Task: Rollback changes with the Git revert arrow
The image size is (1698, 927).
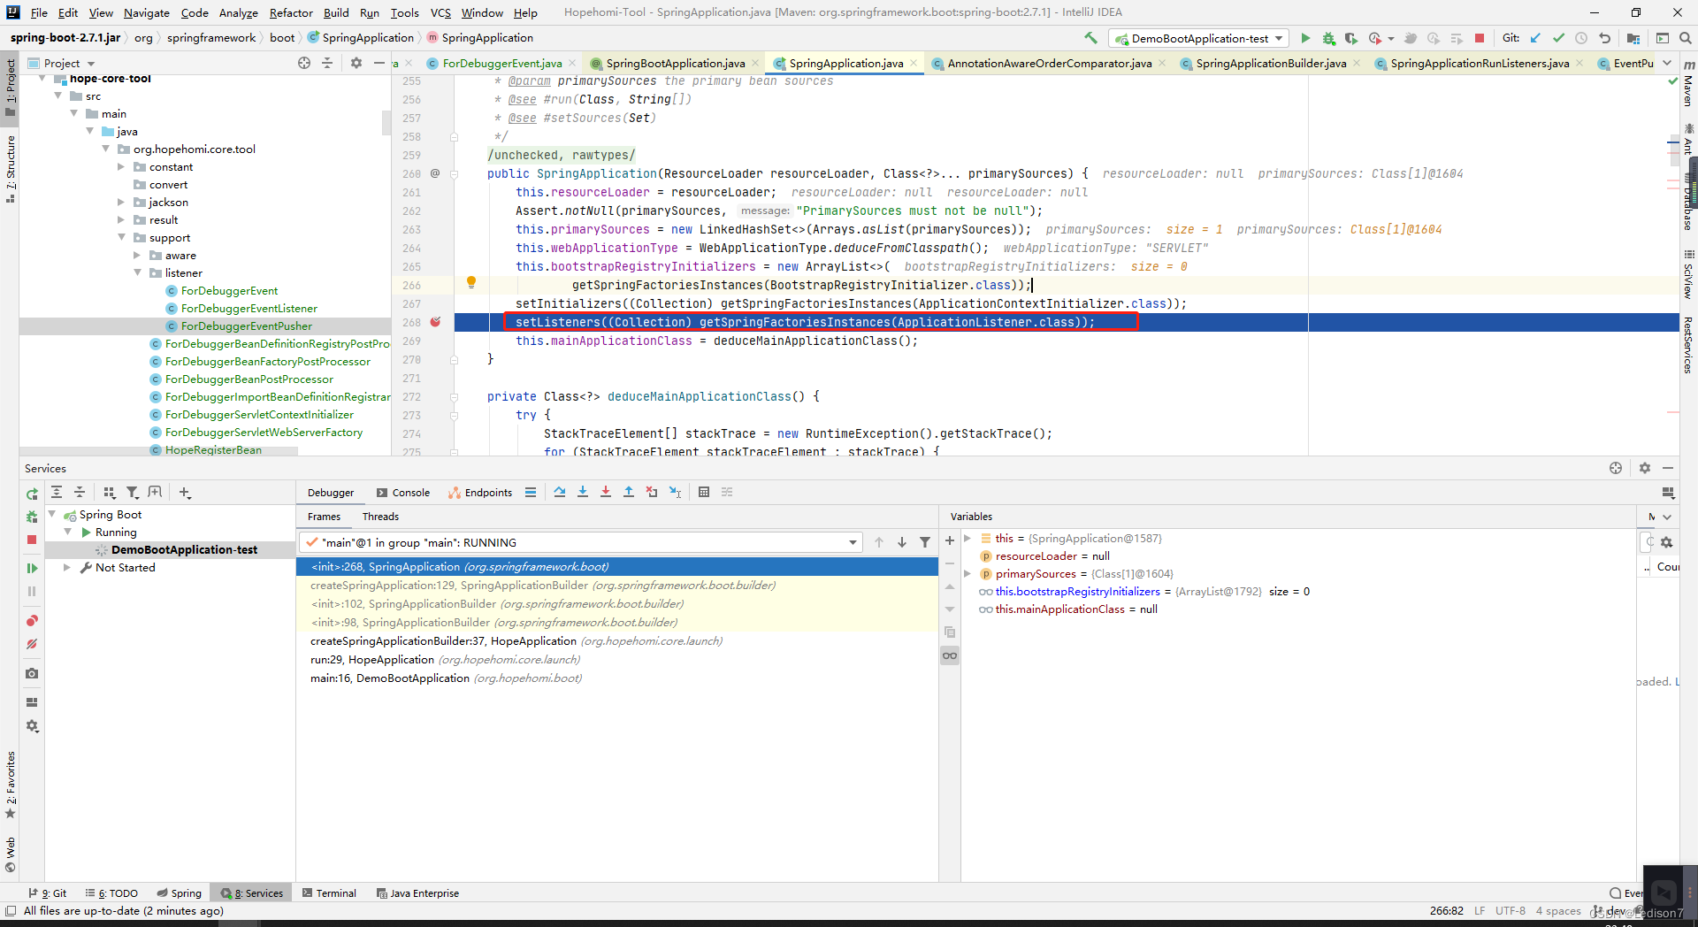Action: click(1604, 38)
